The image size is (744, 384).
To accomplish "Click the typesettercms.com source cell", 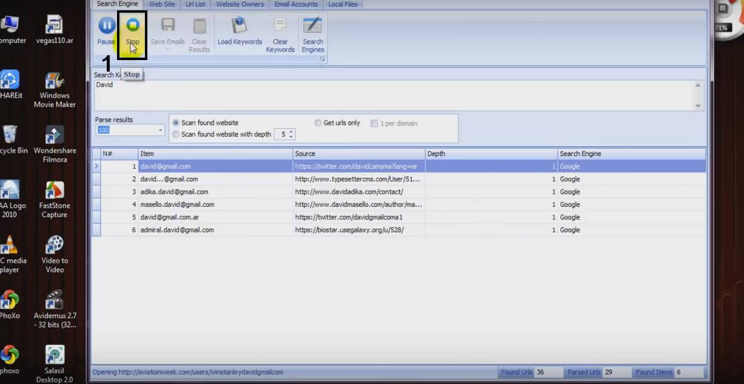I will point(359,179).
